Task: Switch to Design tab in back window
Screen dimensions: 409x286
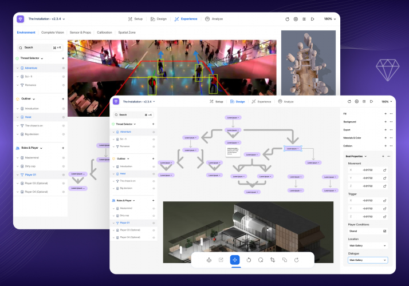Action: [x=158, y=19]
